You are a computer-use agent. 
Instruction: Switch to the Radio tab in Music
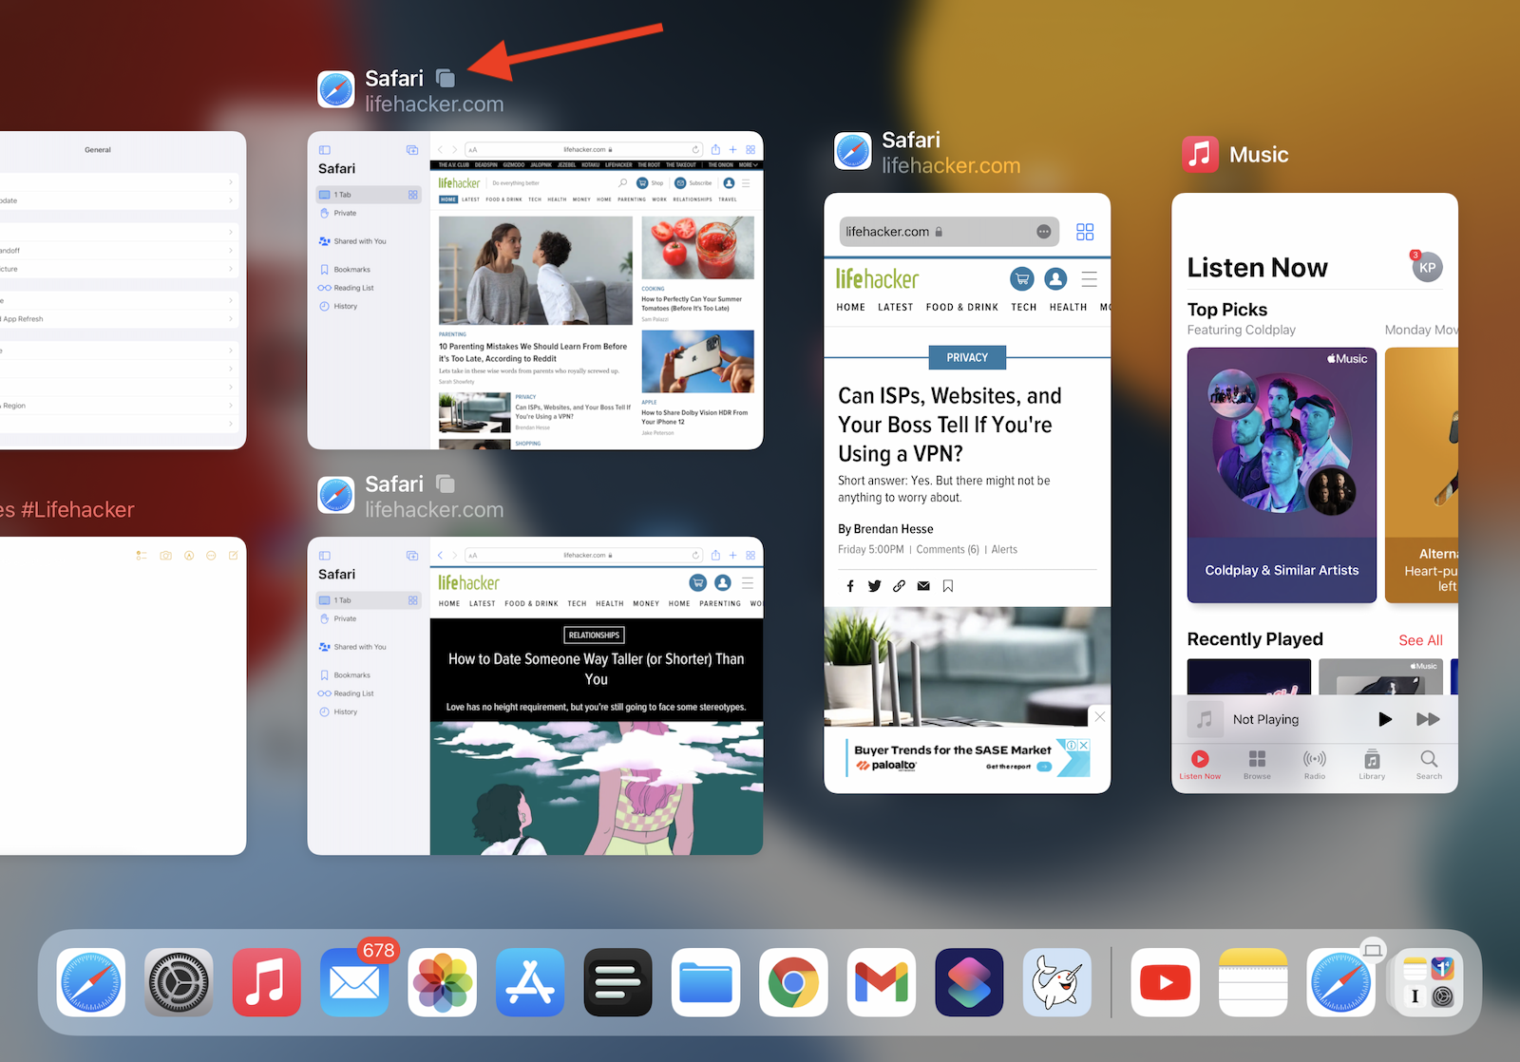click(1315, 765)
